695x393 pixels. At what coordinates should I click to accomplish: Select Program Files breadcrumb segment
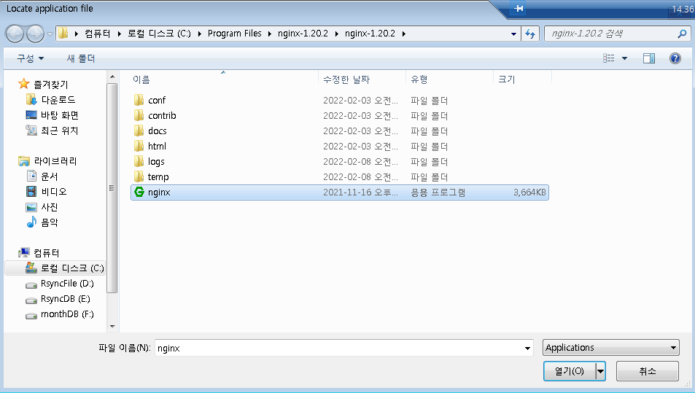235,34
